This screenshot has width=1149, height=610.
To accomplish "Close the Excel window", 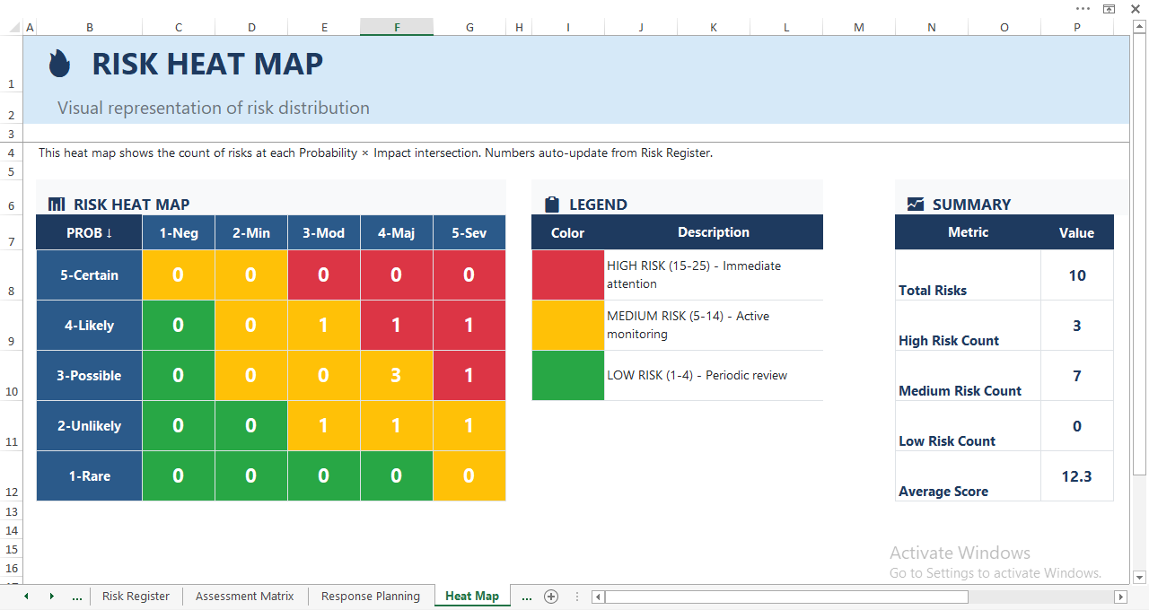I will 1135,8.
